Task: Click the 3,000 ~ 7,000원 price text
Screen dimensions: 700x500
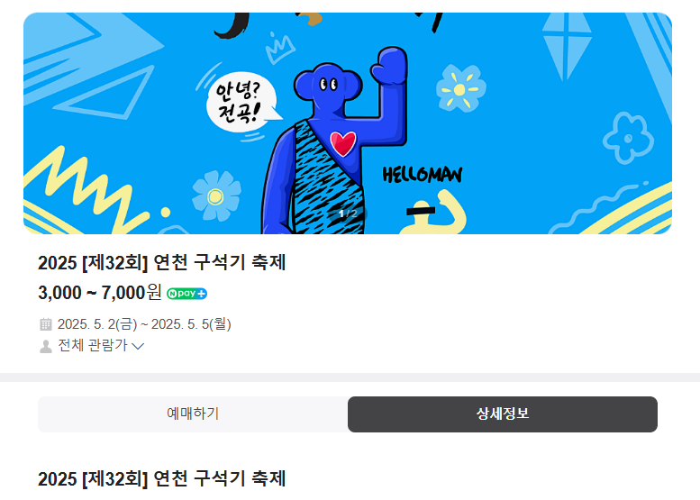Action: click(100, 293)
